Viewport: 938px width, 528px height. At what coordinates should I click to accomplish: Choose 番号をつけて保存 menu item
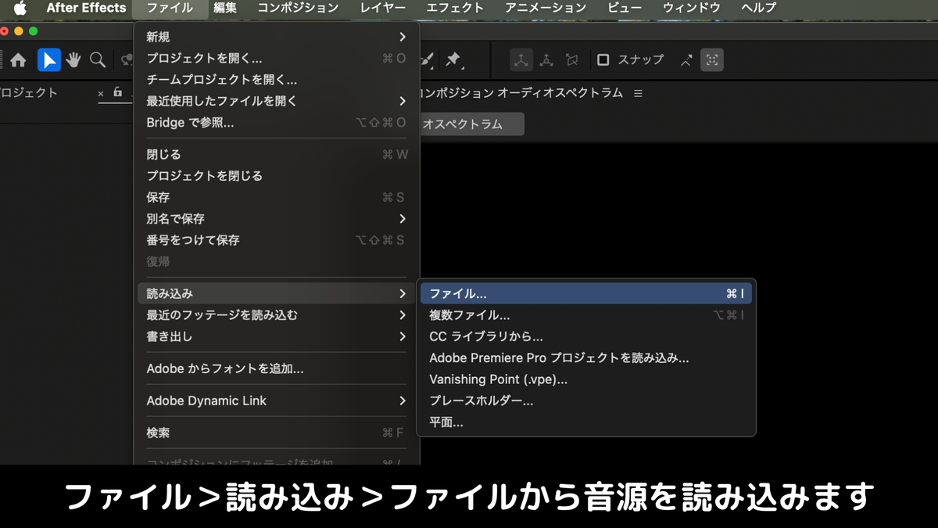click(277, 240)
